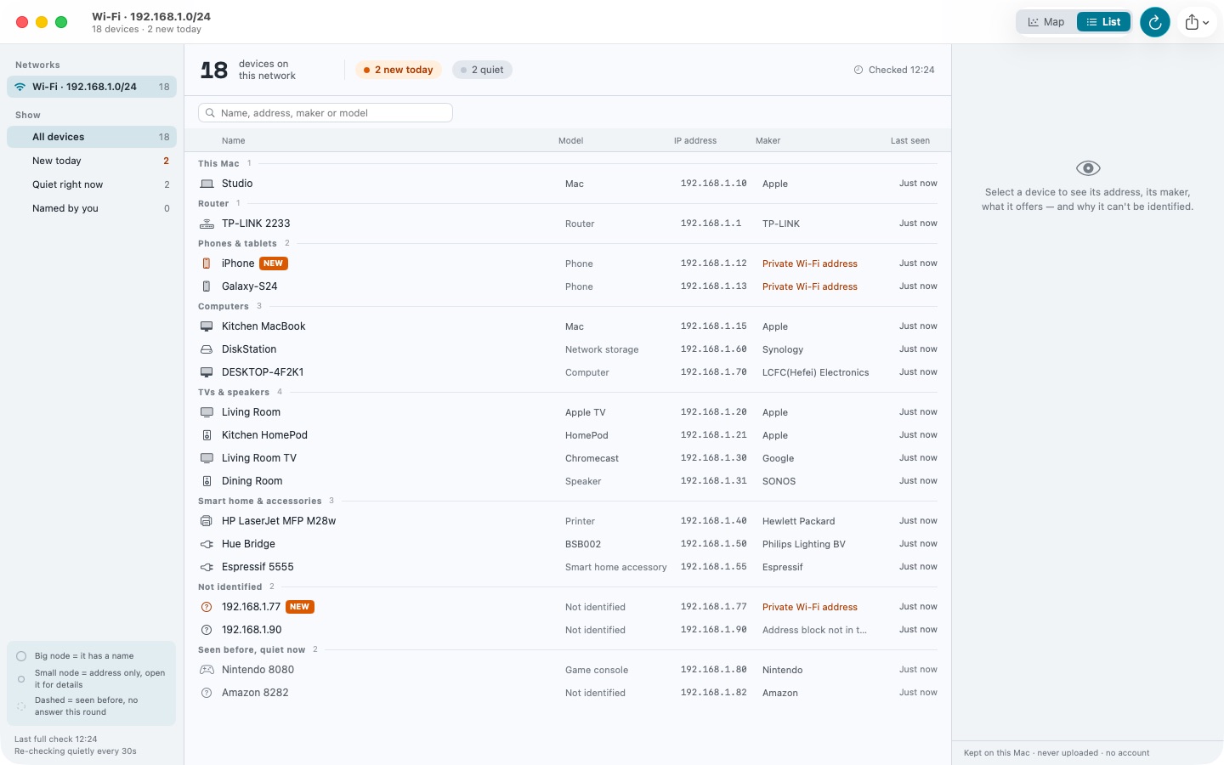Screen dimensions: 1224x765
Task: Click the eye icon in detail panel
Action: coord(1088,168)
